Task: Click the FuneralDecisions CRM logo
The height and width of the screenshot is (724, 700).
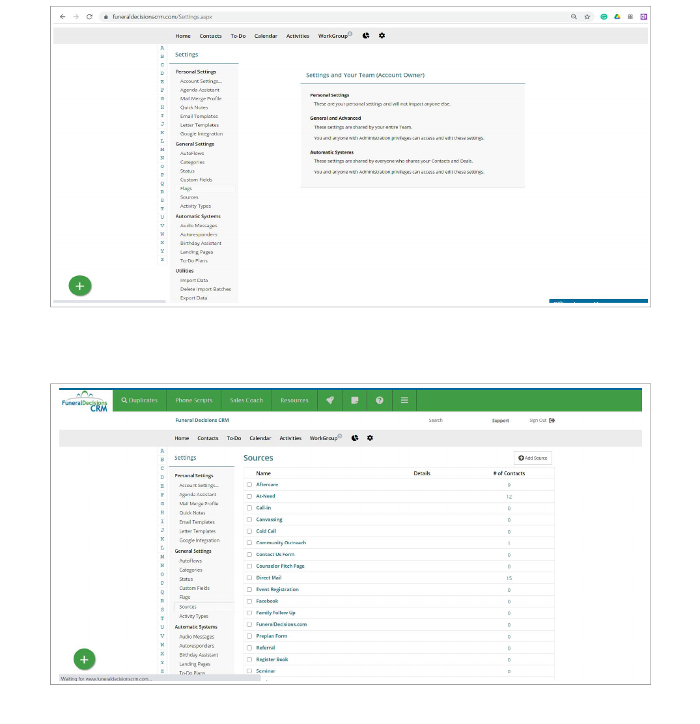Action: coord(86,400)
